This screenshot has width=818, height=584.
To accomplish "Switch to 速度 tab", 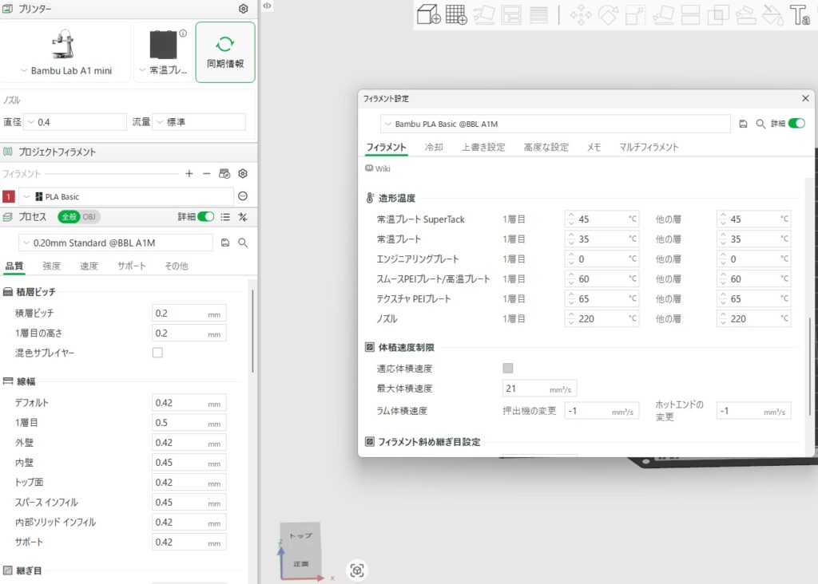I will coord(89,266).
